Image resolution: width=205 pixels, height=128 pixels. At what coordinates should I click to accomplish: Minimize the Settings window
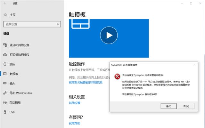click(x=182, y=4)
